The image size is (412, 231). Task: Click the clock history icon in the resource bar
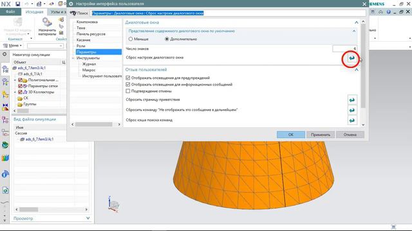pyautogui.click(x=5, y=191)
